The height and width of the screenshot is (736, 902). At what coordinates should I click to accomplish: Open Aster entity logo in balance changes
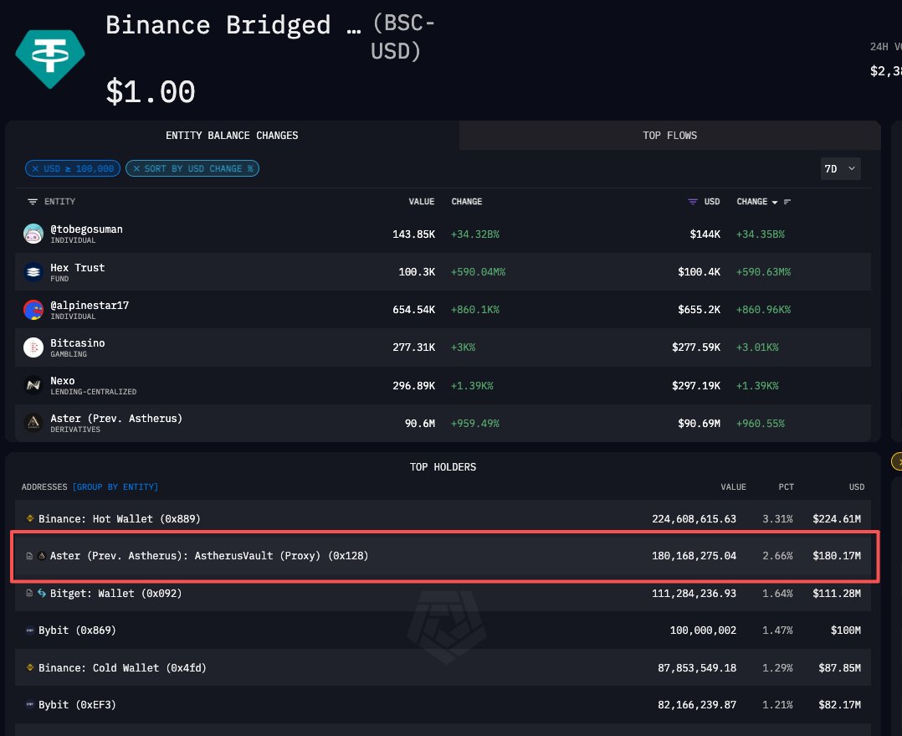(33, 423)
